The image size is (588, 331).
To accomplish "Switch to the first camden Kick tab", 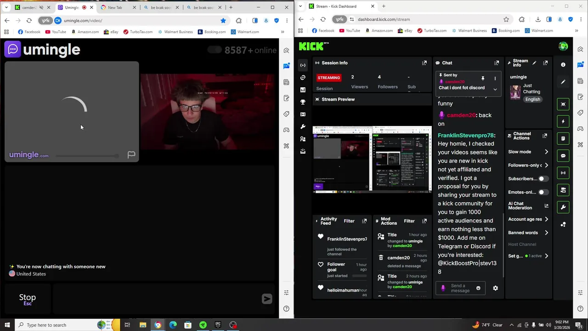I will click(x=32, y=7).
